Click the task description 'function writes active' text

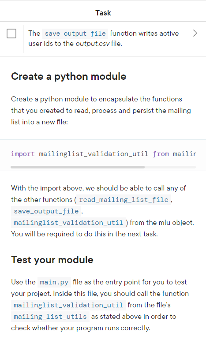point(144,34)
